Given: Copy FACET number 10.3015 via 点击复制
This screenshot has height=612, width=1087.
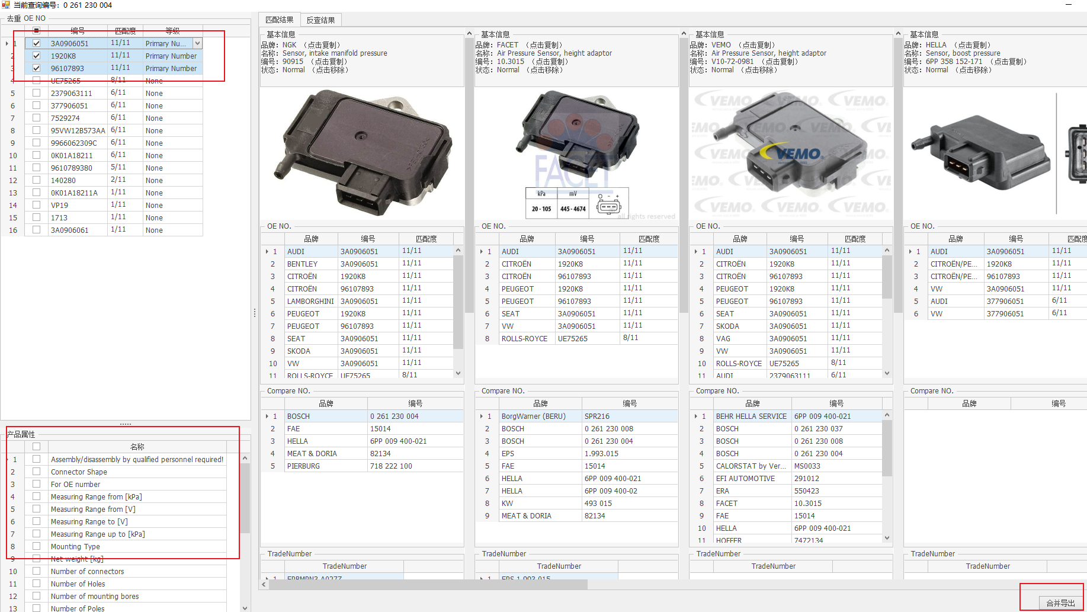Looking at the screenshot, I should pos(549,62).
